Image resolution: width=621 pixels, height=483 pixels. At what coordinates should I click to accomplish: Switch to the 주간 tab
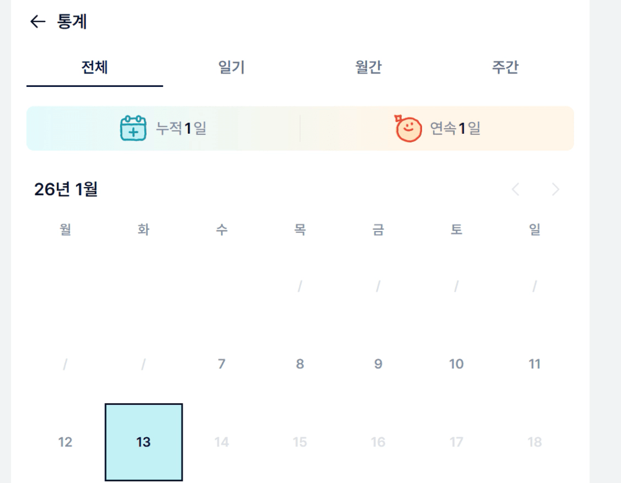pyautogui.click(x=505, y=67)
